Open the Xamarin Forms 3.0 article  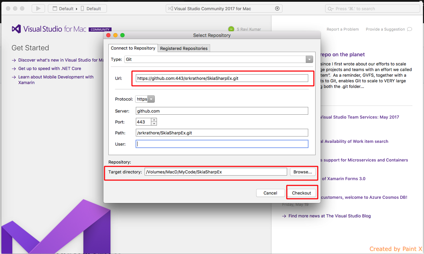[343, 179]
